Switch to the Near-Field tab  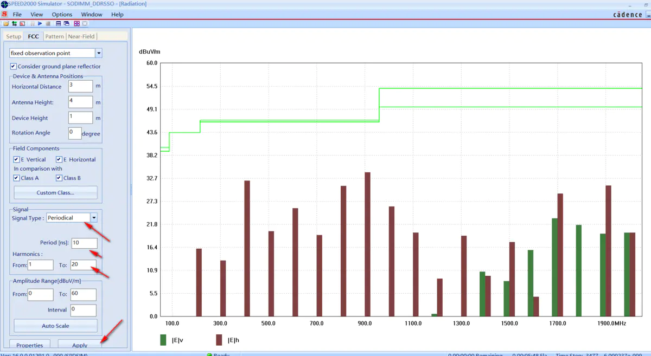pos(81,36)
